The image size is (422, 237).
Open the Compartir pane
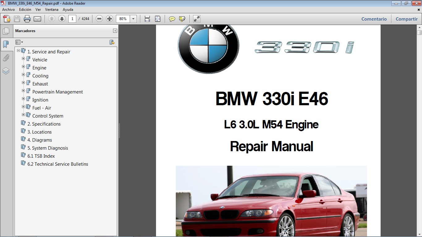click(407, 19)
